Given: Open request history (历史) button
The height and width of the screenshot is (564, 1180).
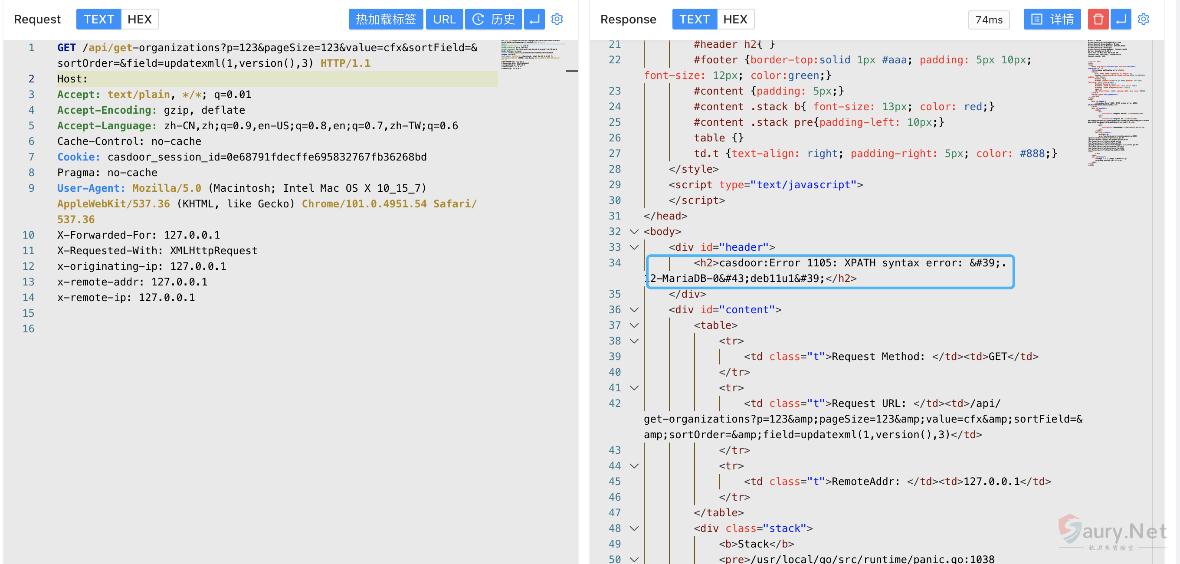Looking at the screenshot, I should [x=493, y=19].
